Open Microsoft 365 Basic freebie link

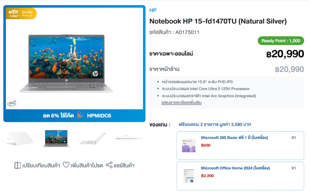pos(234,138)
